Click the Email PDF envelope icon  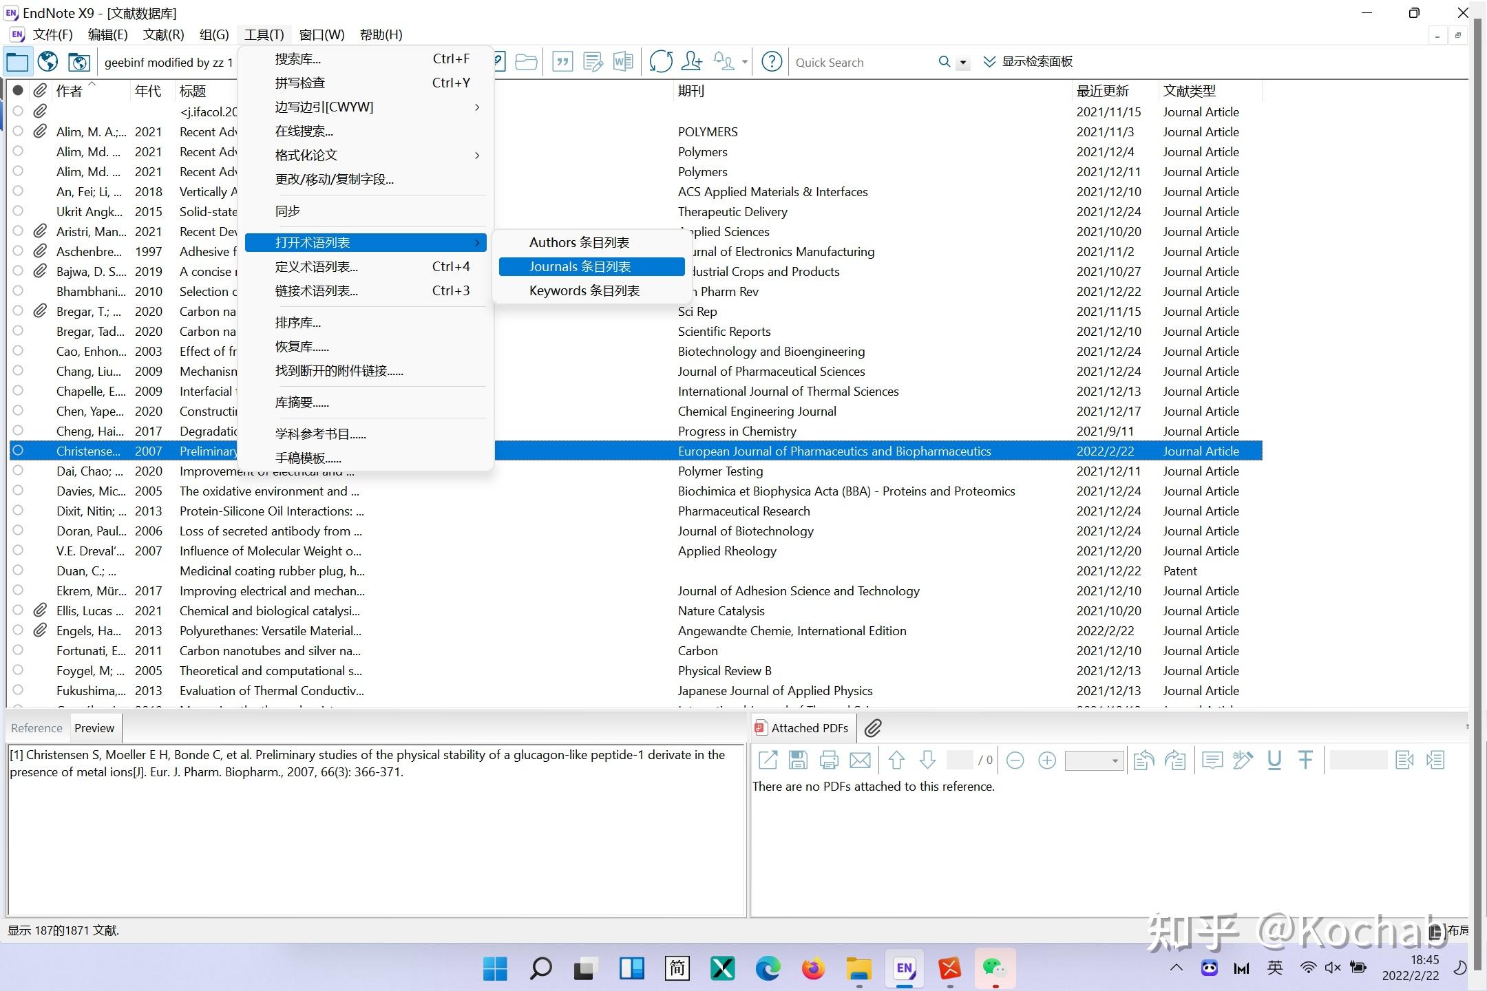(860, 760)
